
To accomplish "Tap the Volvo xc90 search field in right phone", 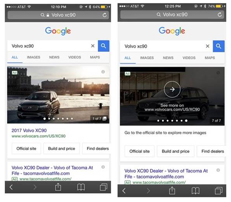I will 162,46.
